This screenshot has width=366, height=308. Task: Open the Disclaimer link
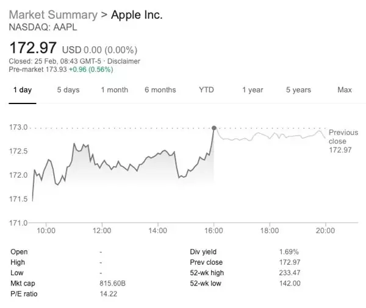124,61
